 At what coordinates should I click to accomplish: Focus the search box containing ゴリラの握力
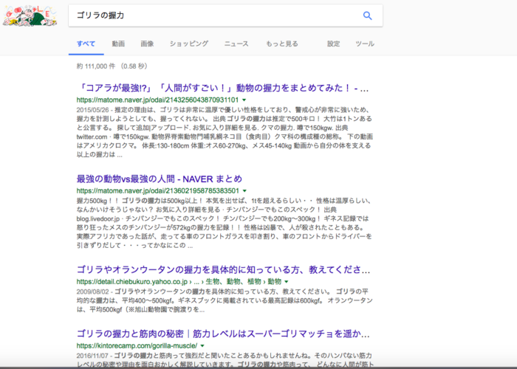pos(225,15)
